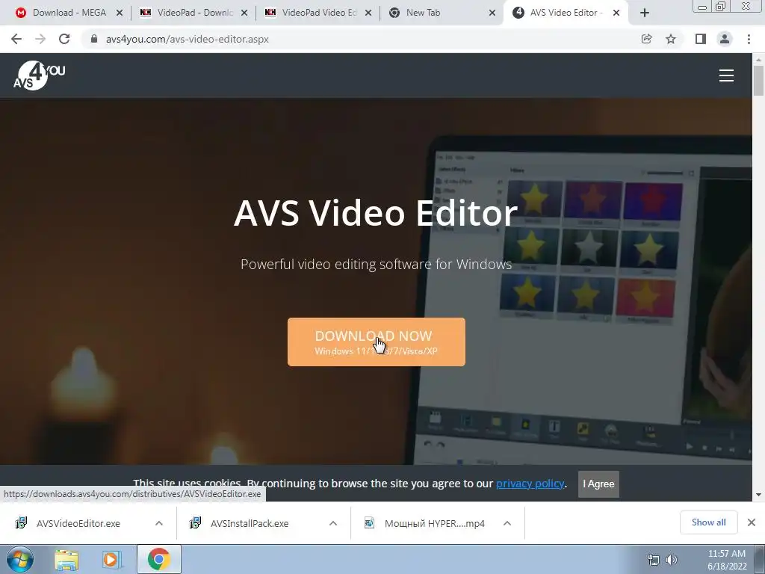Click the padlock site info icon
The image size is (765, 574).
pyautogui.click(x=94, y=39)
